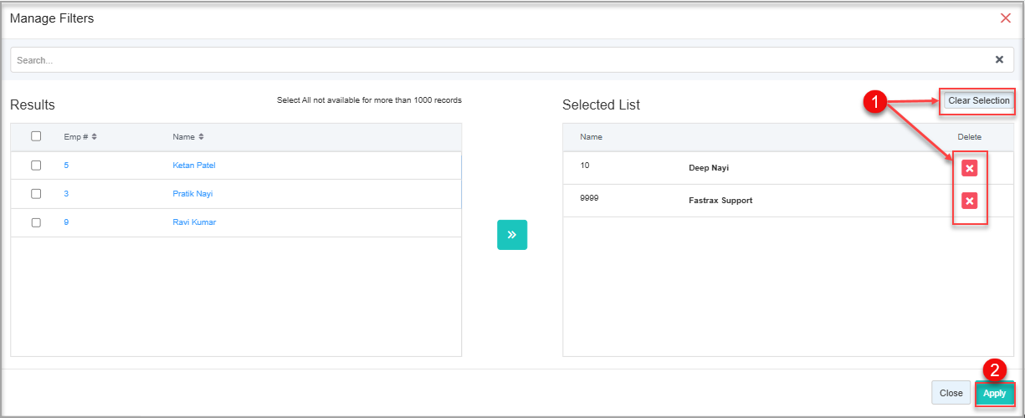Viewport: 1025px width, 418px height.
Task: Close Manage Filters dialog with red X
Action: click(x=1005, y=18)
